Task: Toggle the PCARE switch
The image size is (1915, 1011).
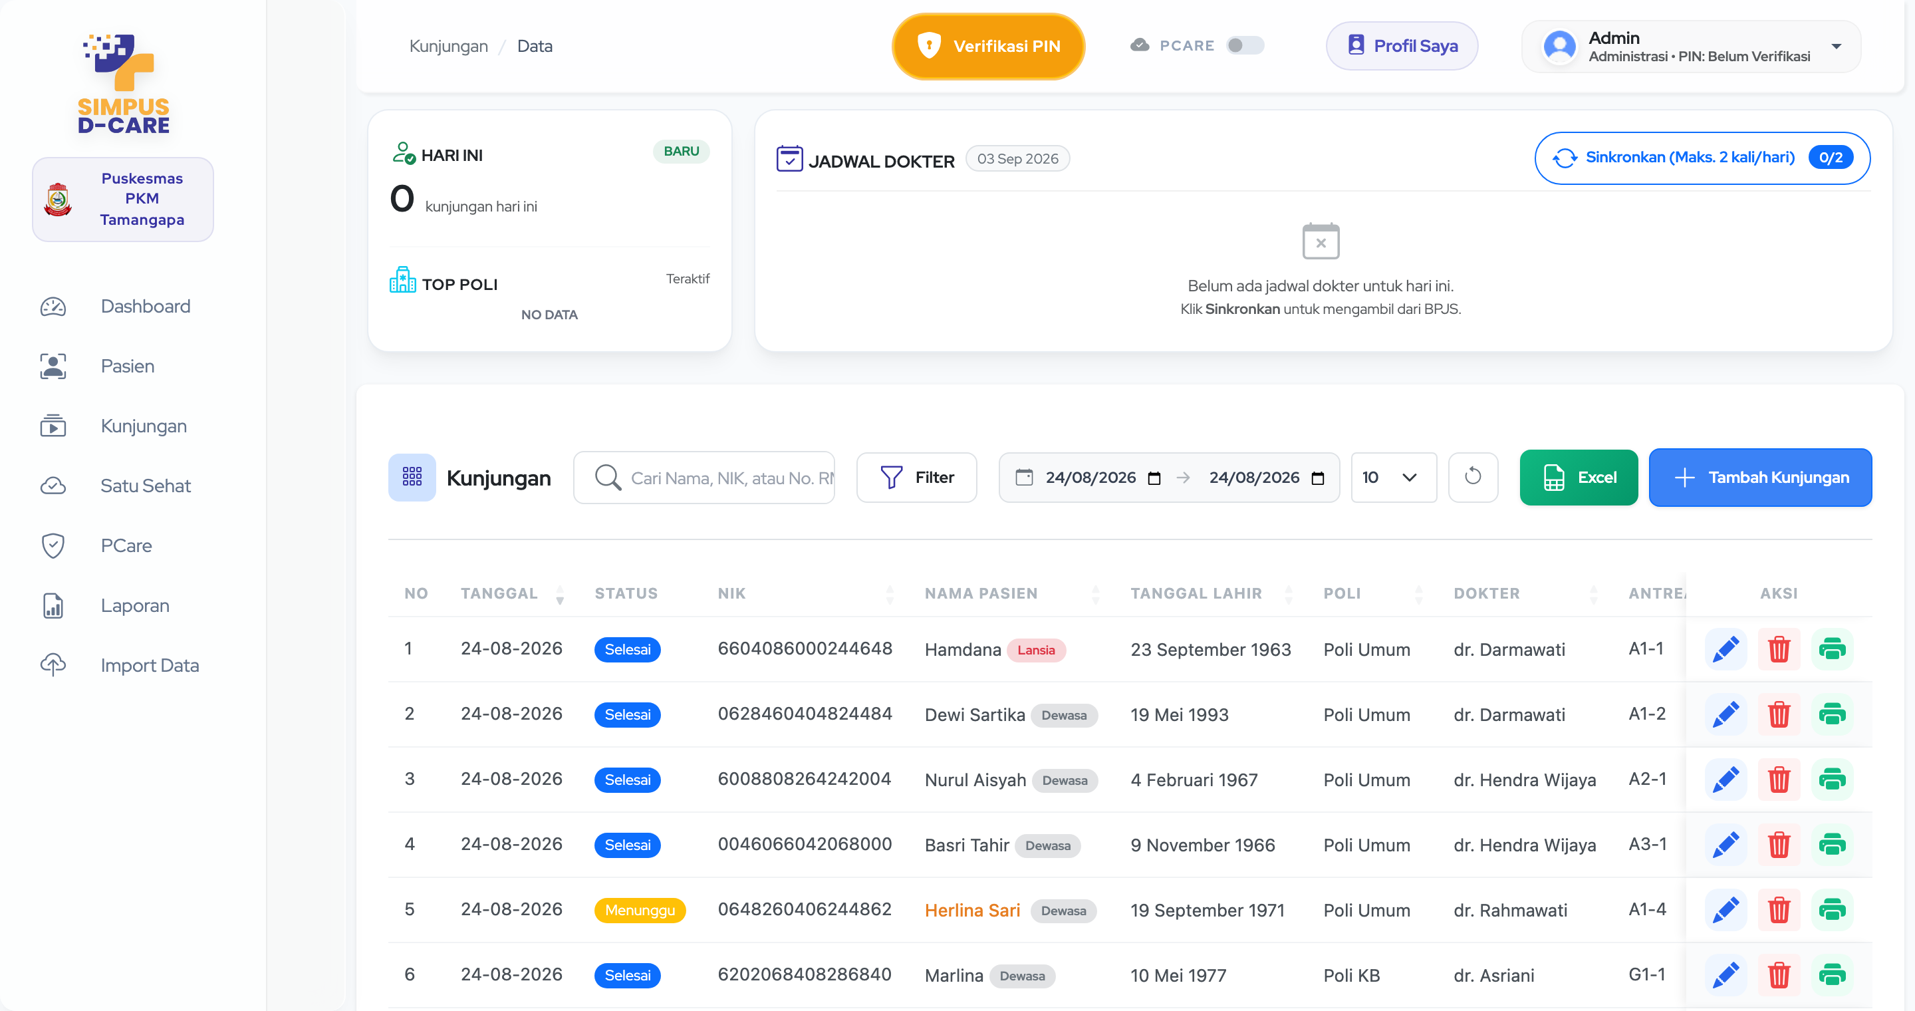Action: tap(1245, 45)
